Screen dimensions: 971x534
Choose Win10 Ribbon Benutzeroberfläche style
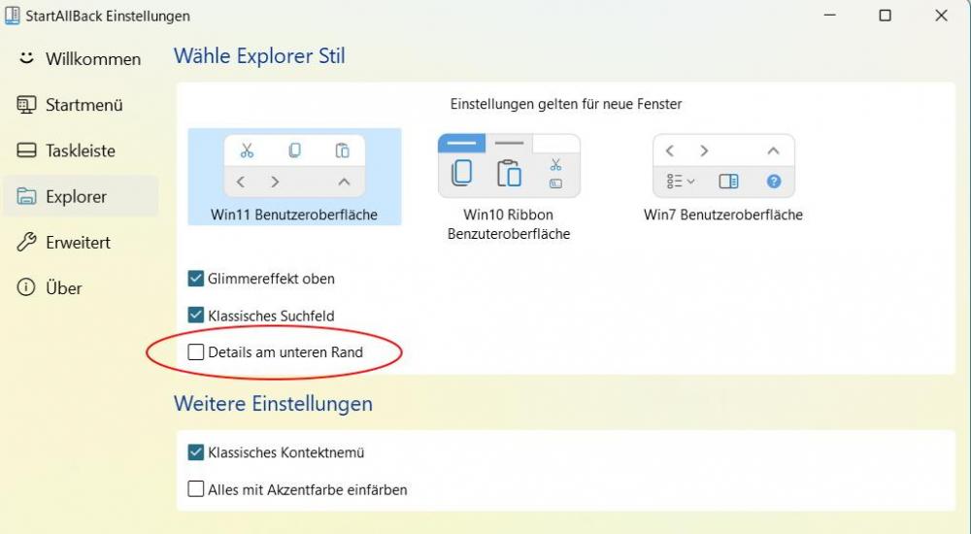coord(509,184)
